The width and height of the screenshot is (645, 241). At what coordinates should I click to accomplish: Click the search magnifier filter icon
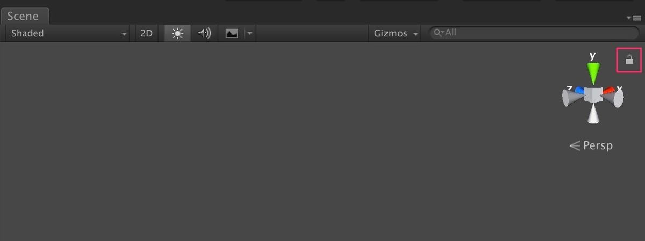point(439,33)
